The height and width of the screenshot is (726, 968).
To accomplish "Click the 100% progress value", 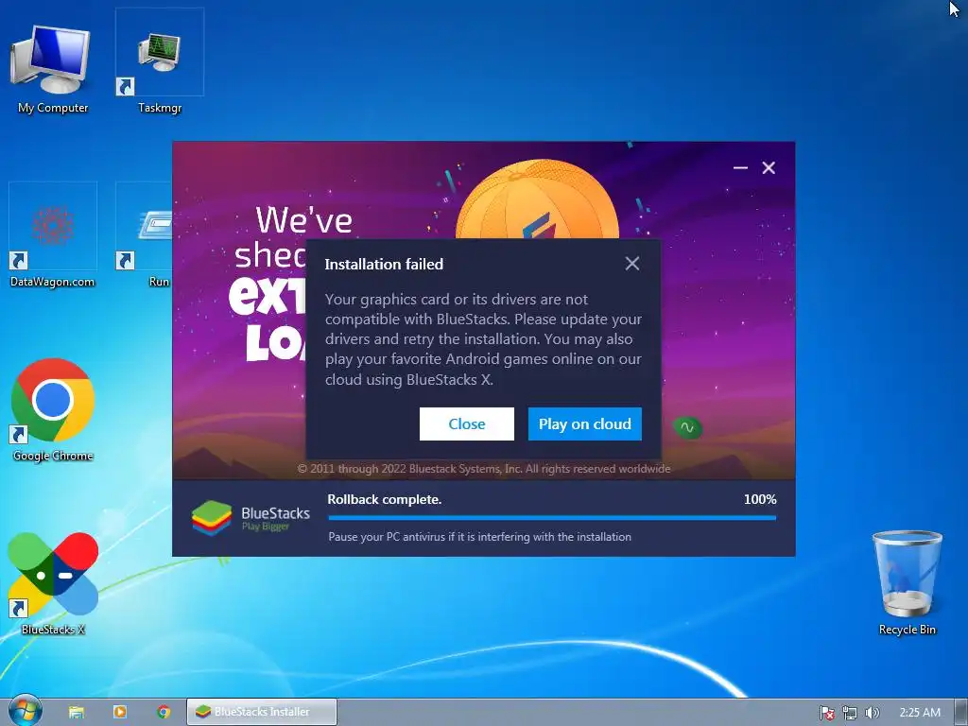I will pos(760,499).
